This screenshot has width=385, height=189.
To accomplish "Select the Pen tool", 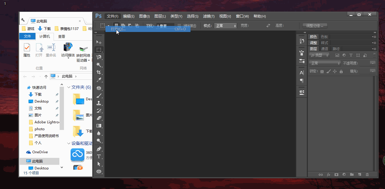I will point(99,149).
